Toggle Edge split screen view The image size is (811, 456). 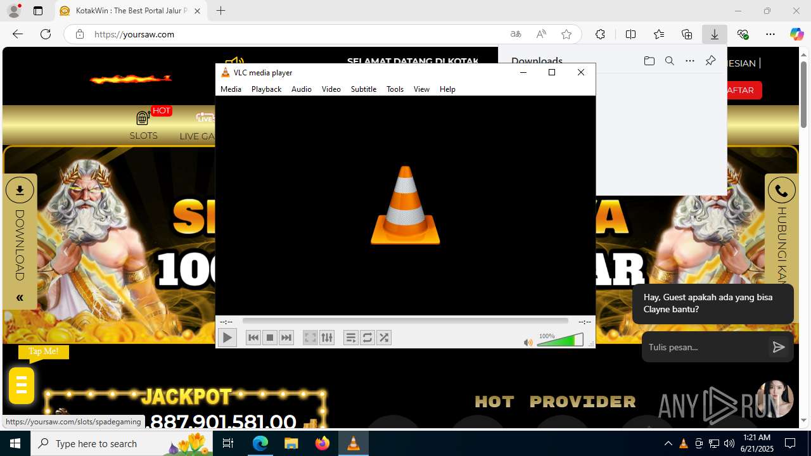(630, 34)
